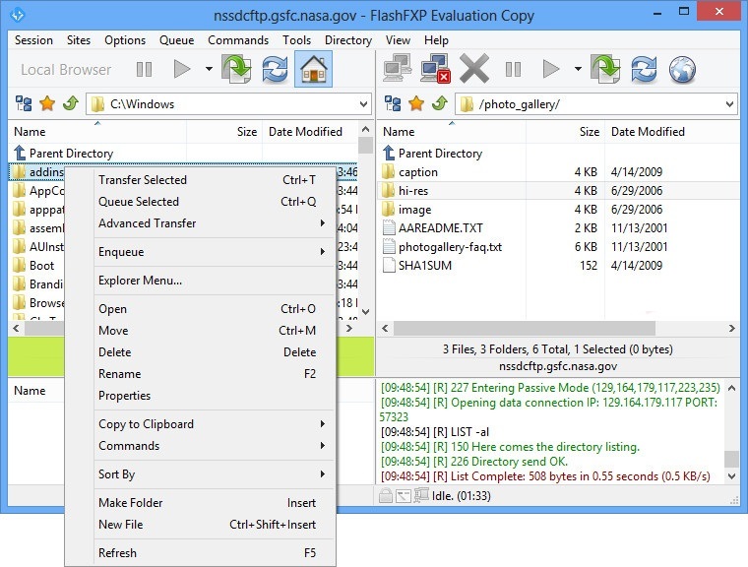Open the Commands menu in menu bar
Viewport: 748px width, 567px height.
[238, 40]
